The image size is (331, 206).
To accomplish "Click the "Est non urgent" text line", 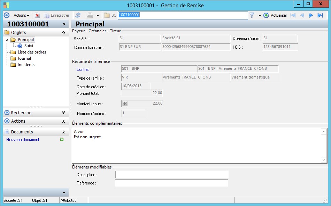I will point(87,137).
